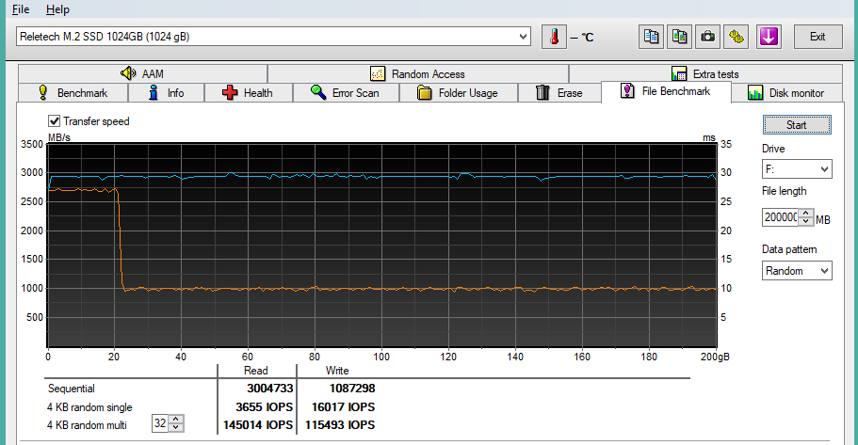Switch to the Random Access tab
The image size is (858, 445).
[417, 73]
